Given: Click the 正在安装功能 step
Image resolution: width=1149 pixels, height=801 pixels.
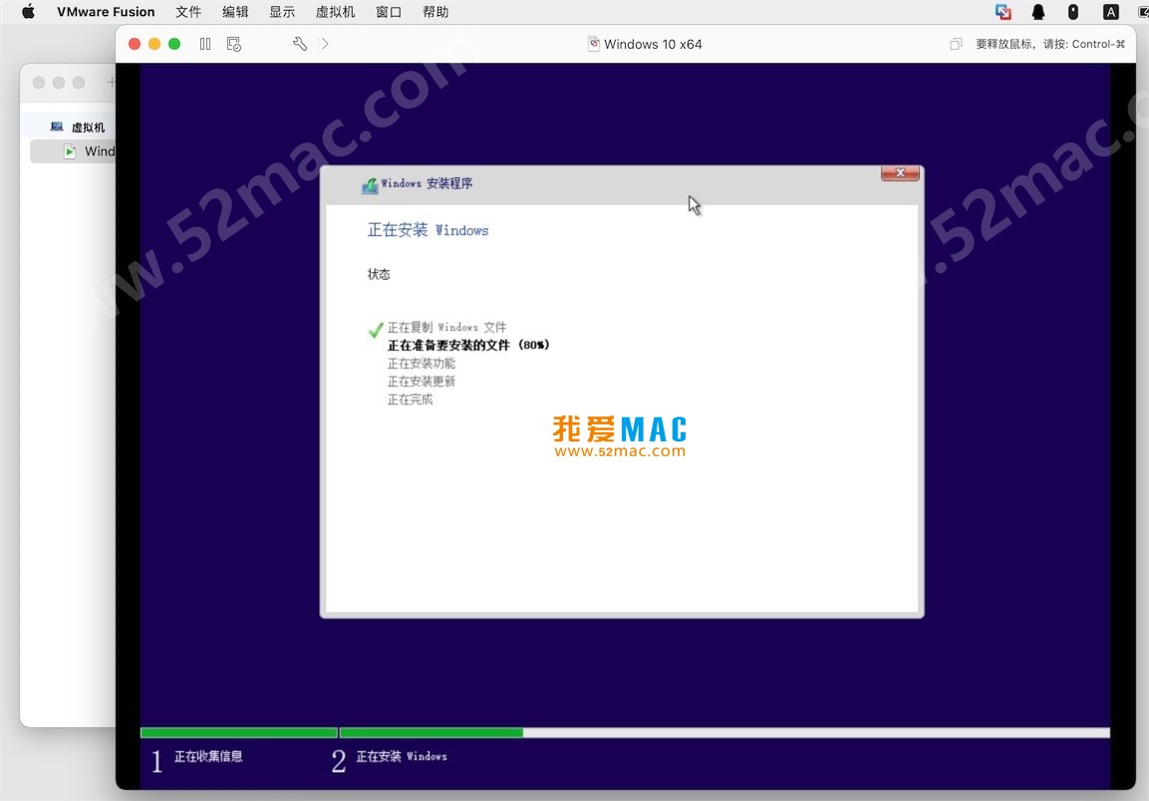Looking at the screenshot, I should point(422,364).
